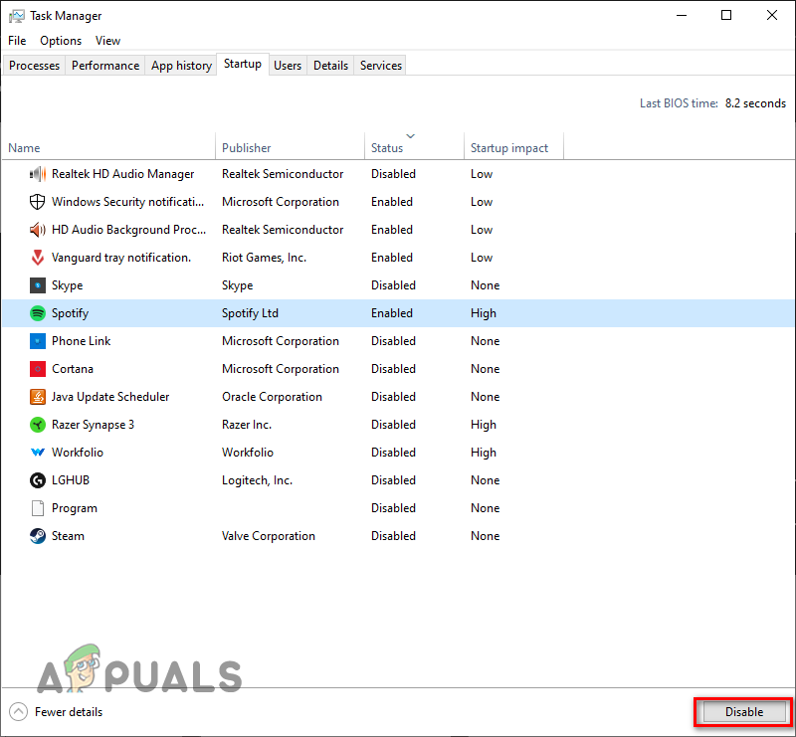Click the Steam application icon

(x=38, y=536)
